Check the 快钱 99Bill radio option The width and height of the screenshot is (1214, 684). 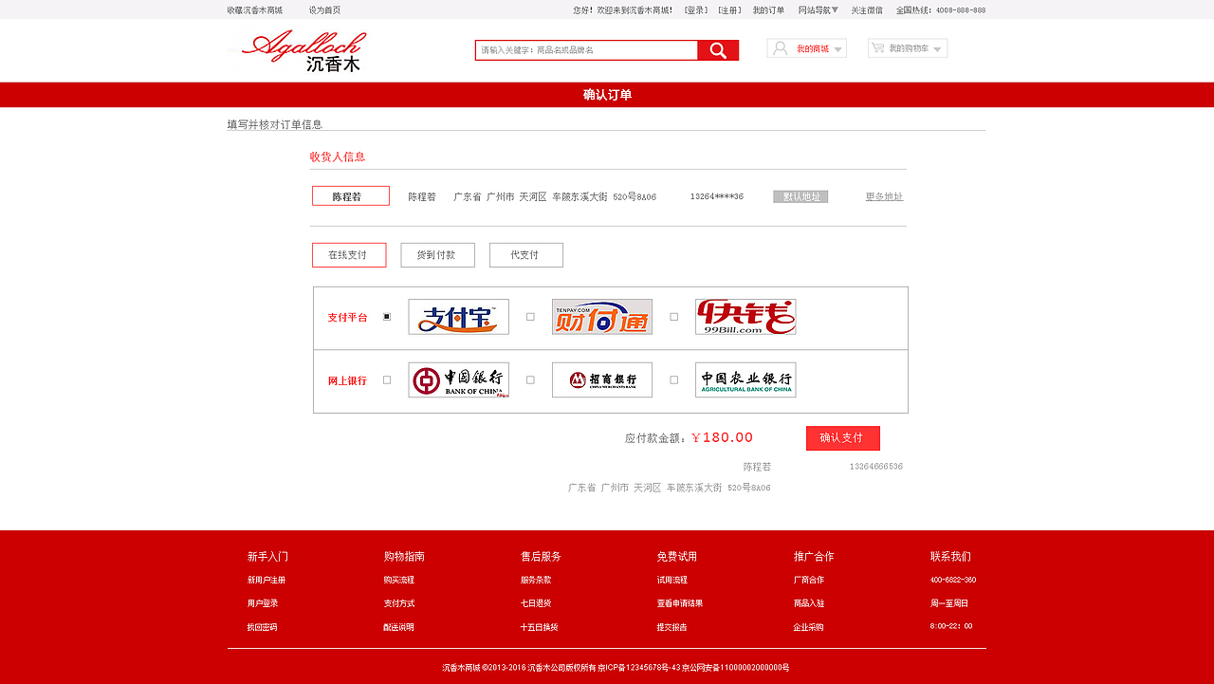[674, 317]
